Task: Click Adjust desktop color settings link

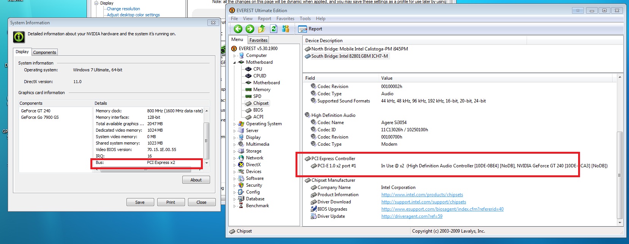Action: pos(133,15)
